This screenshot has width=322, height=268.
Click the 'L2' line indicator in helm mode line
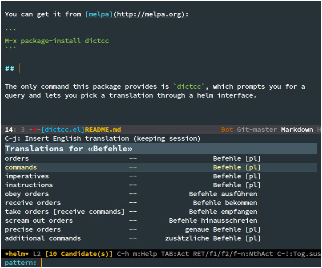click(x=37, y=254)
